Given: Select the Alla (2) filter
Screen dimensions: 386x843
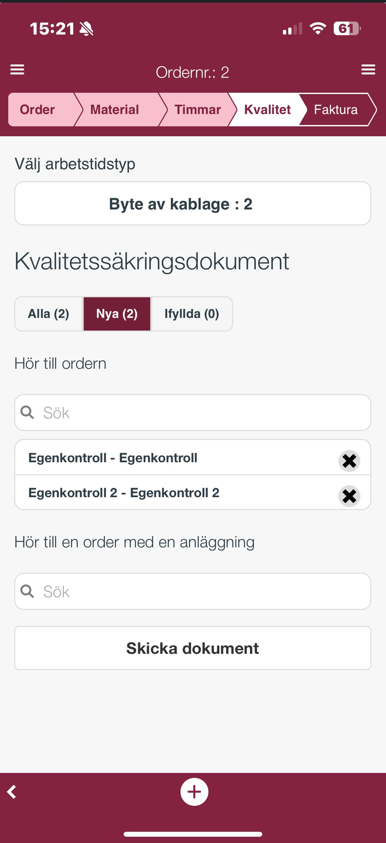Looking at the screenshot, I should [48, 314].
